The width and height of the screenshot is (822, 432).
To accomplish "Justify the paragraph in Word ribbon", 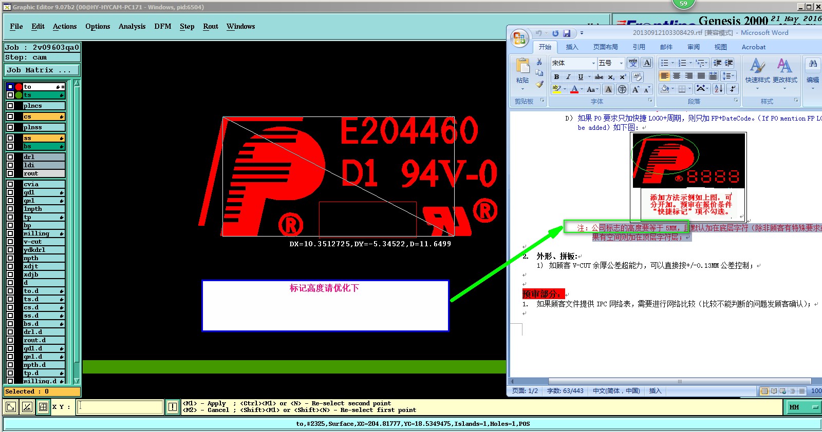I will tap(701, 76).
